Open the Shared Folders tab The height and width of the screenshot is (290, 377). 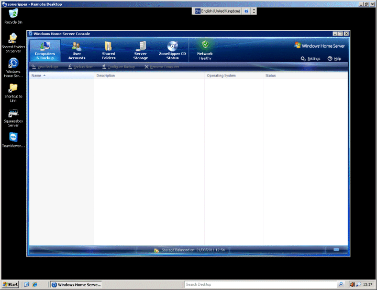[x=108, y=50]
